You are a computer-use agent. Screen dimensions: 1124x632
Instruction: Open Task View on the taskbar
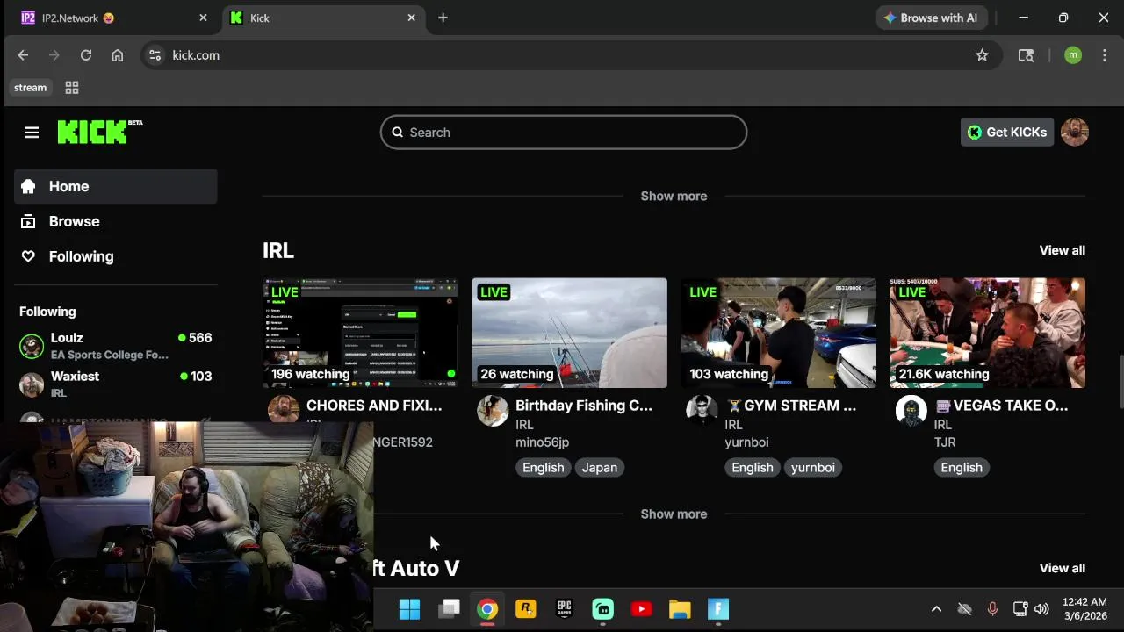(449, 609)
